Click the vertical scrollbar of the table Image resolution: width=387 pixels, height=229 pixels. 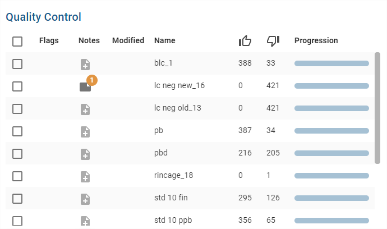click(x=377, y=107)
